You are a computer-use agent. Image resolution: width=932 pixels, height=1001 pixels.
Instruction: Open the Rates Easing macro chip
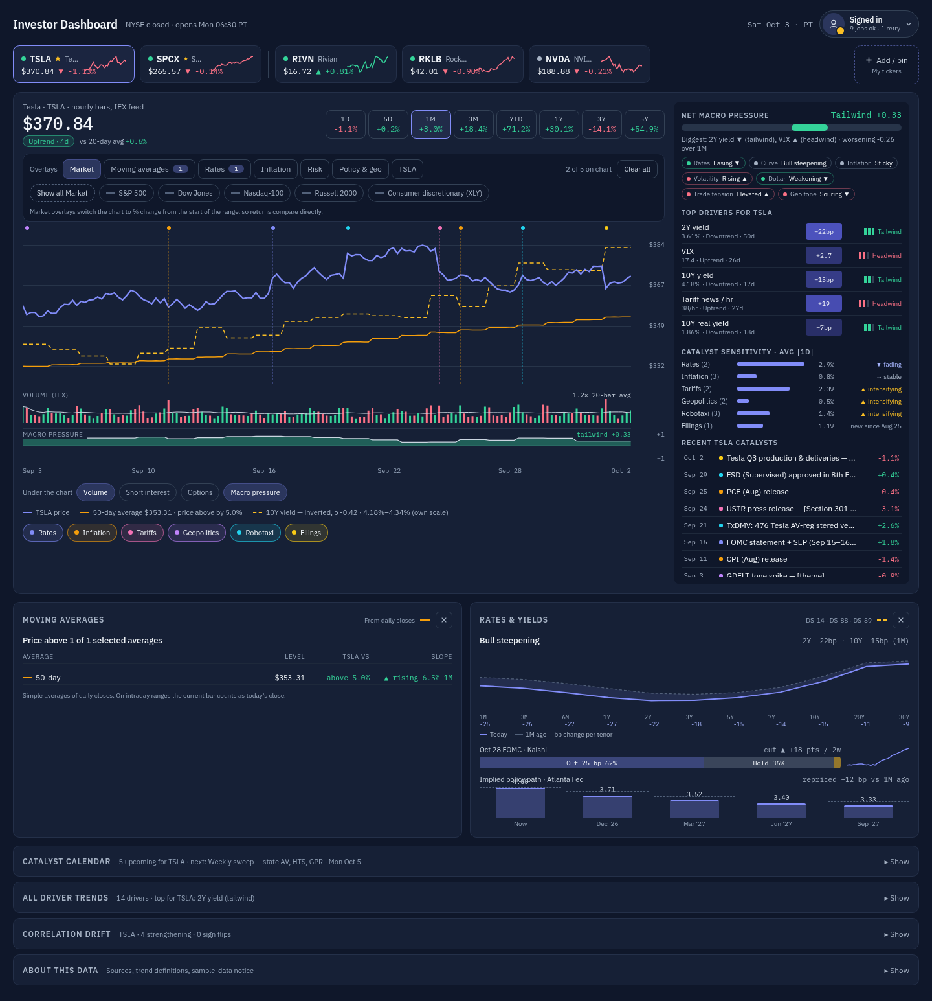pos(713,163)
